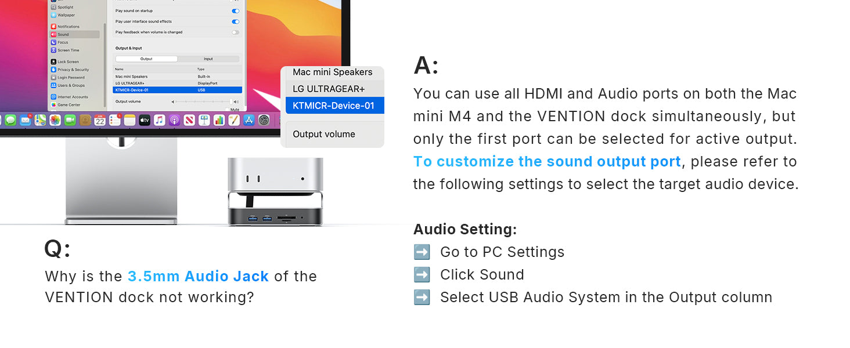Check the Mute checkbox
The width and height of the screenshot is (850, 348).
tap(227, 110)
